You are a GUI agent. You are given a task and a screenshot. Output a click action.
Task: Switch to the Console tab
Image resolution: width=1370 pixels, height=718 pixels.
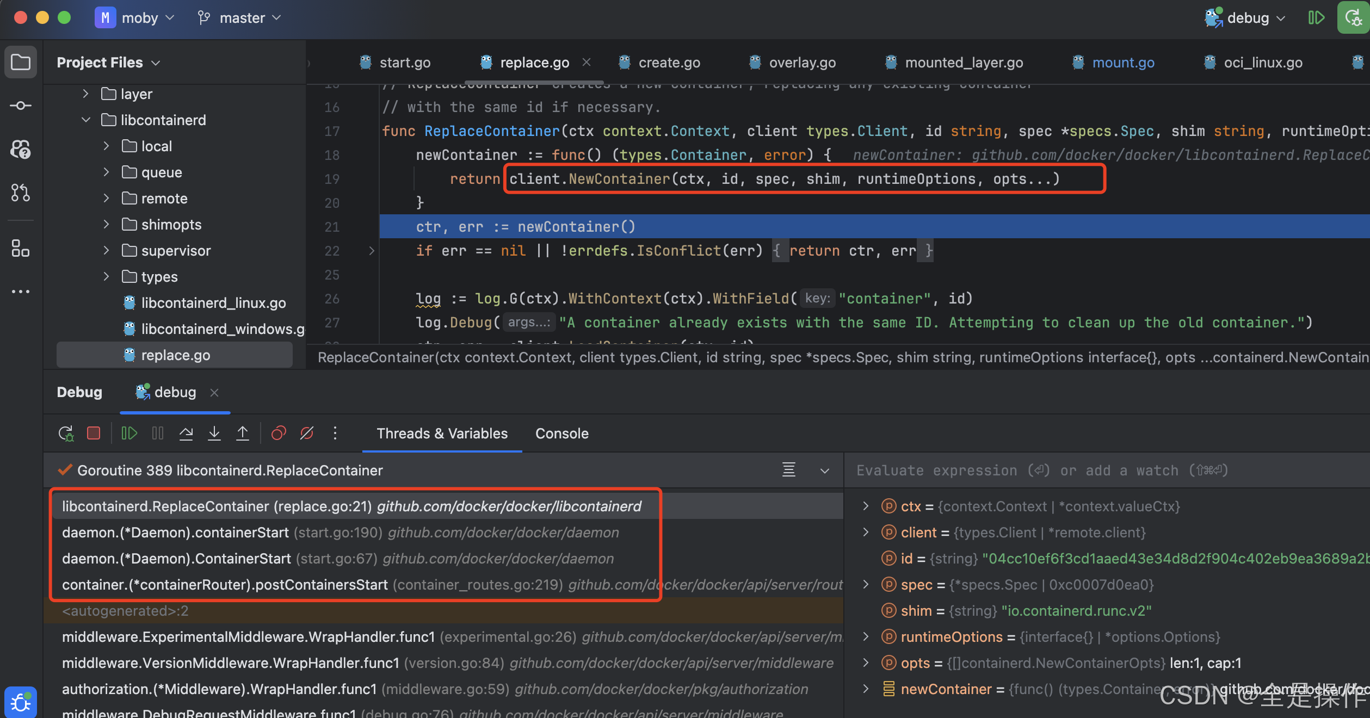click(561, 434)
